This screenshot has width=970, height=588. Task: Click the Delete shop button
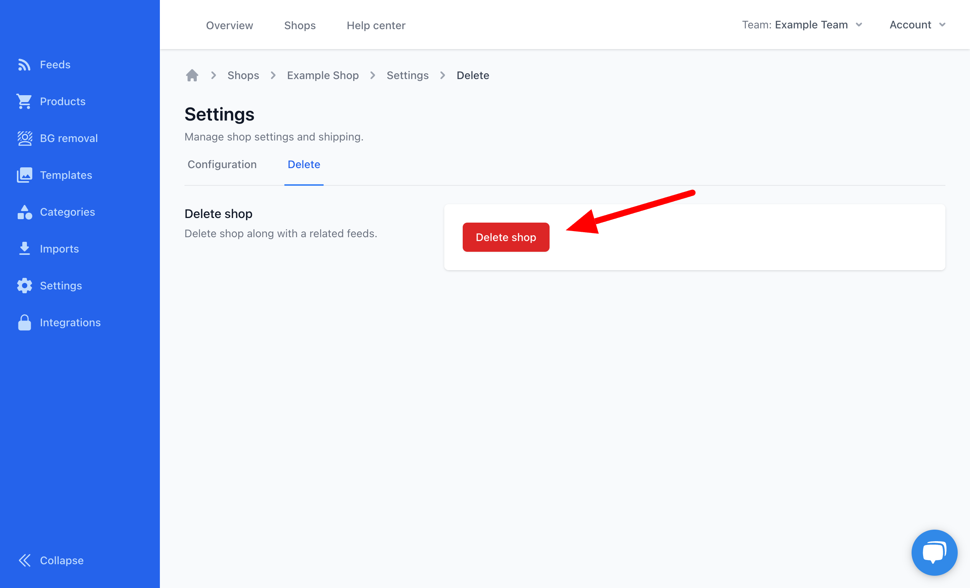[506, 237]
